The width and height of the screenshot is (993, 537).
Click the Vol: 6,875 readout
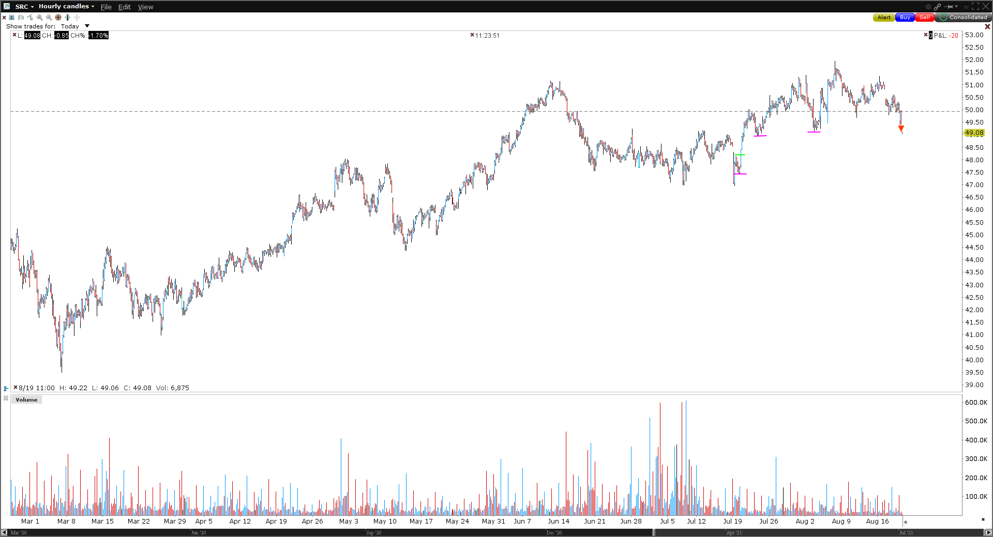click(173, 388)
